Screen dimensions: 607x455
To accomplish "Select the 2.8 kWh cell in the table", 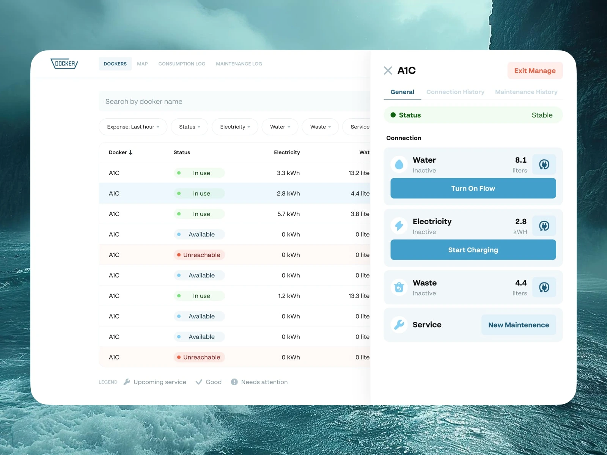I will (x=288, y=193).
